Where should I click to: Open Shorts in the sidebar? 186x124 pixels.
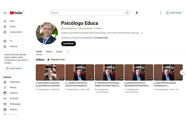tap(13, 26)
